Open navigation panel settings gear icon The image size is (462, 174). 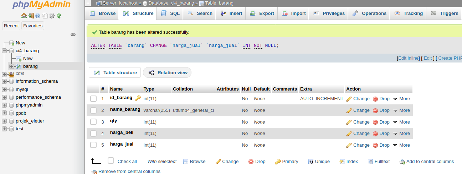52,16
